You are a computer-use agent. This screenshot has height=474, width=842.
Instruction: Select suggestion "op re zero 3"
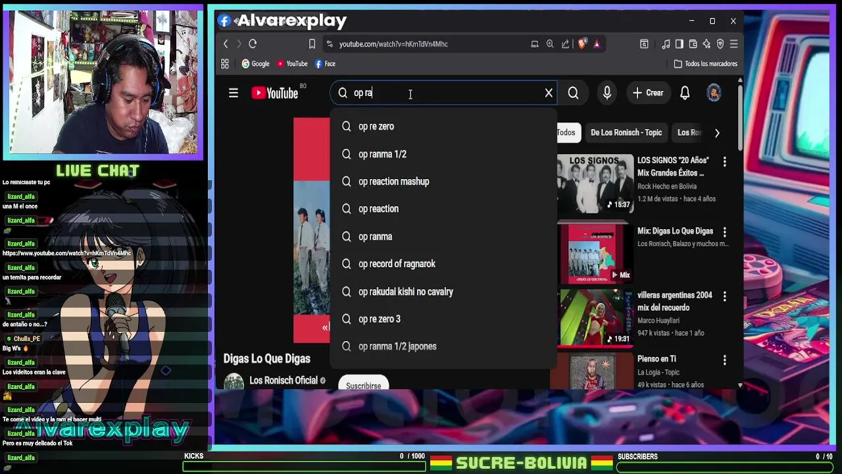pos(443,319)
